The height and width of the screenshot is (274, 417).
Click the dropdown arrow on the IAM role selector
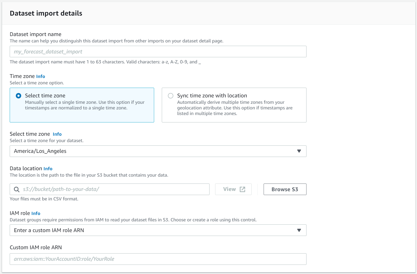point(299,230)
